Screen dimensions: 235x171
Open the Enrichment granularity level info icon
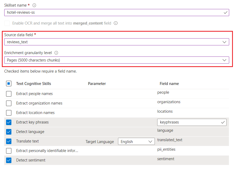click(57, 53)
